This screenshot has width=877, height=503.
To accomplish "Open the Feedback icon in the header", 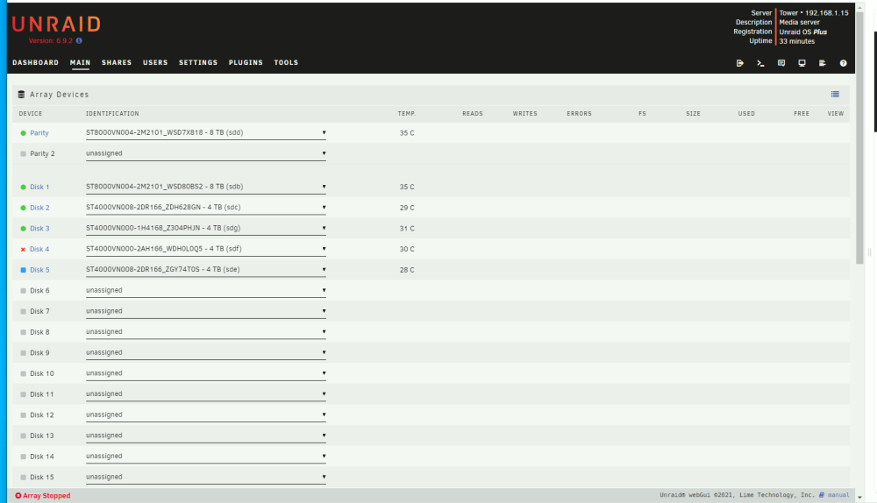I will pos(781,63).
